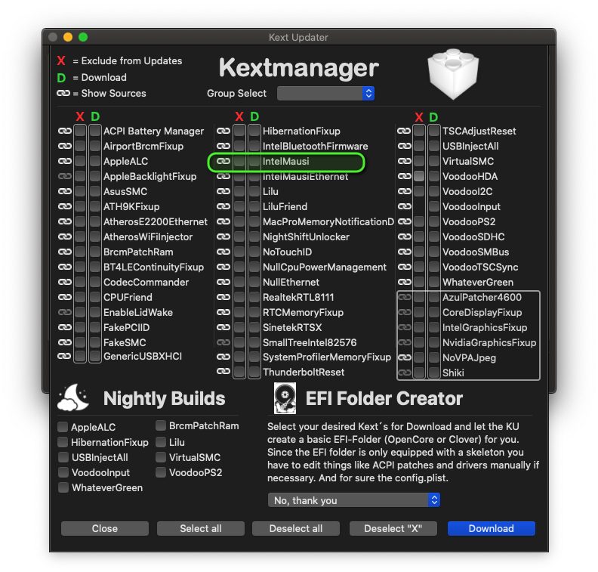Click the blue Download button
This screenshot has width=598, height=572.
click(492, 528)
